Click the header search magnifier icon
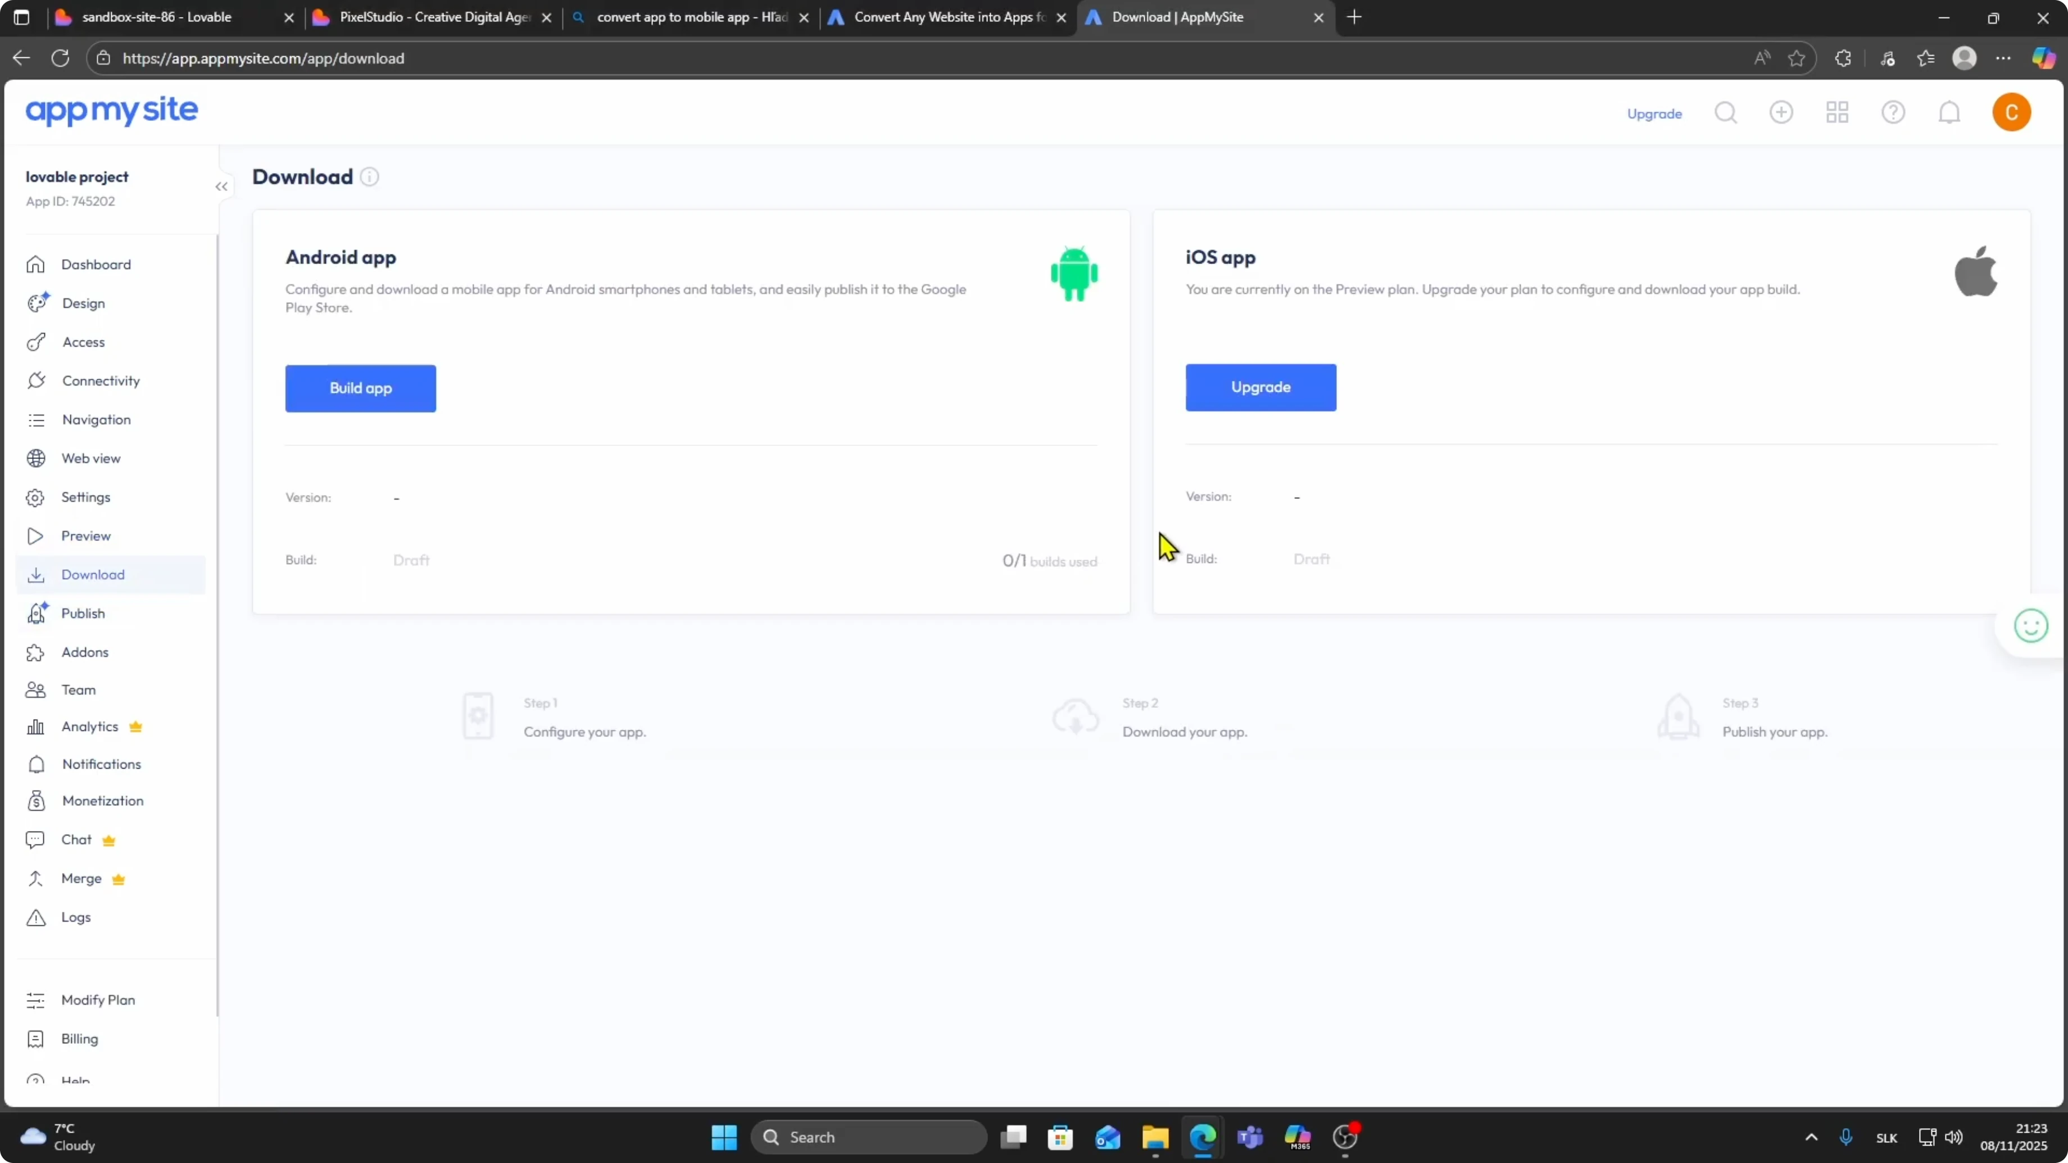This screenshot has height=1163, width=2068. click(x=1725, y=112)
